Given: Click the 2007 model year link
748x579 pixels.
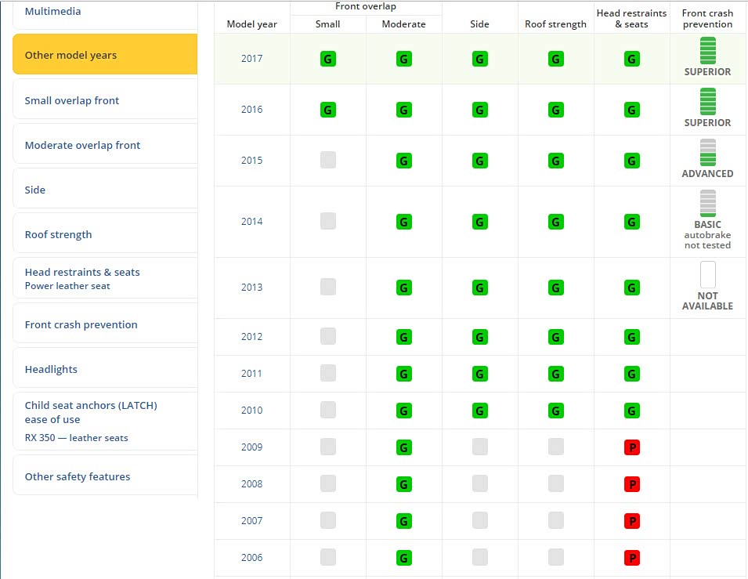Looking at the screenshot, I should click(x=251, y=521).
